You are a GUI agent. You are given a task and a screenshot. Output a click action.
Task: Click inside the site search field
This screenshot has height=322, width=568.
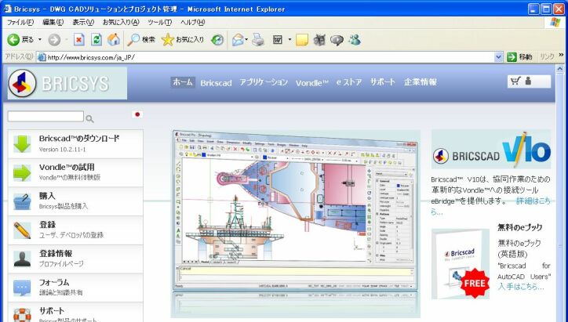click(46, 116)
